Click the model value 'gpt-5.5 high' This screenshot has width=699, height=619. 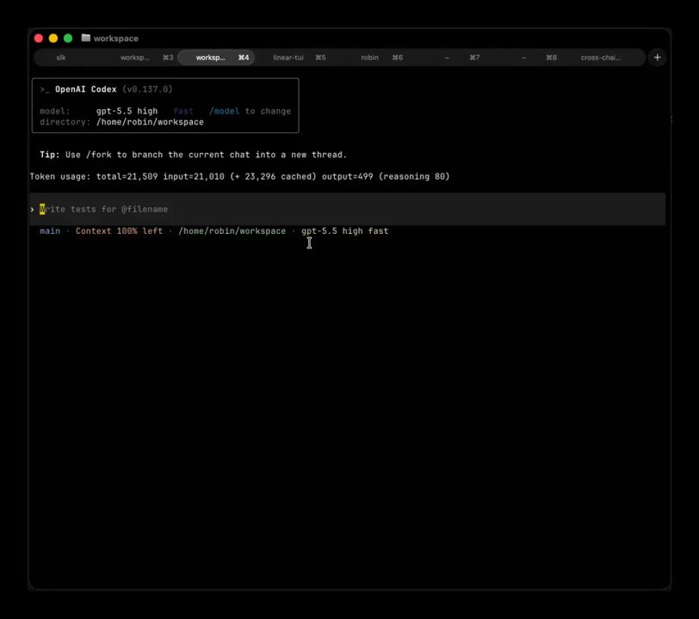click(x=127, y=111)
